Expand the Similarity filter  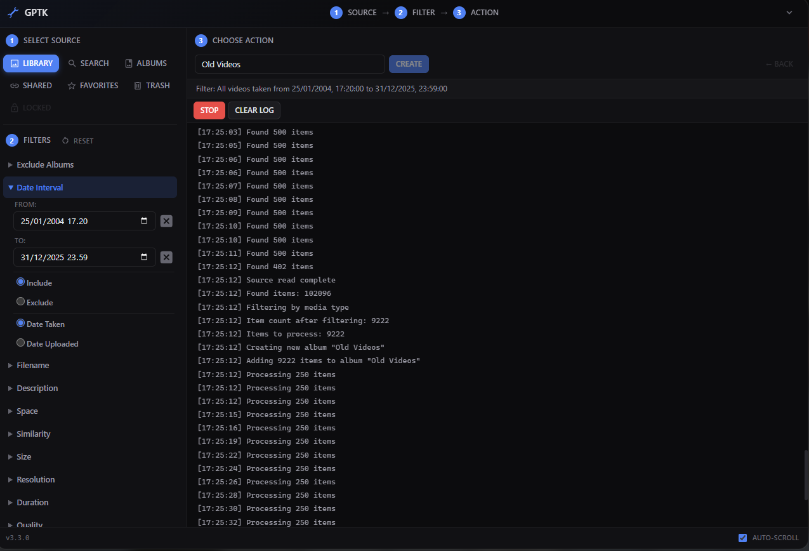click(90, 434)
